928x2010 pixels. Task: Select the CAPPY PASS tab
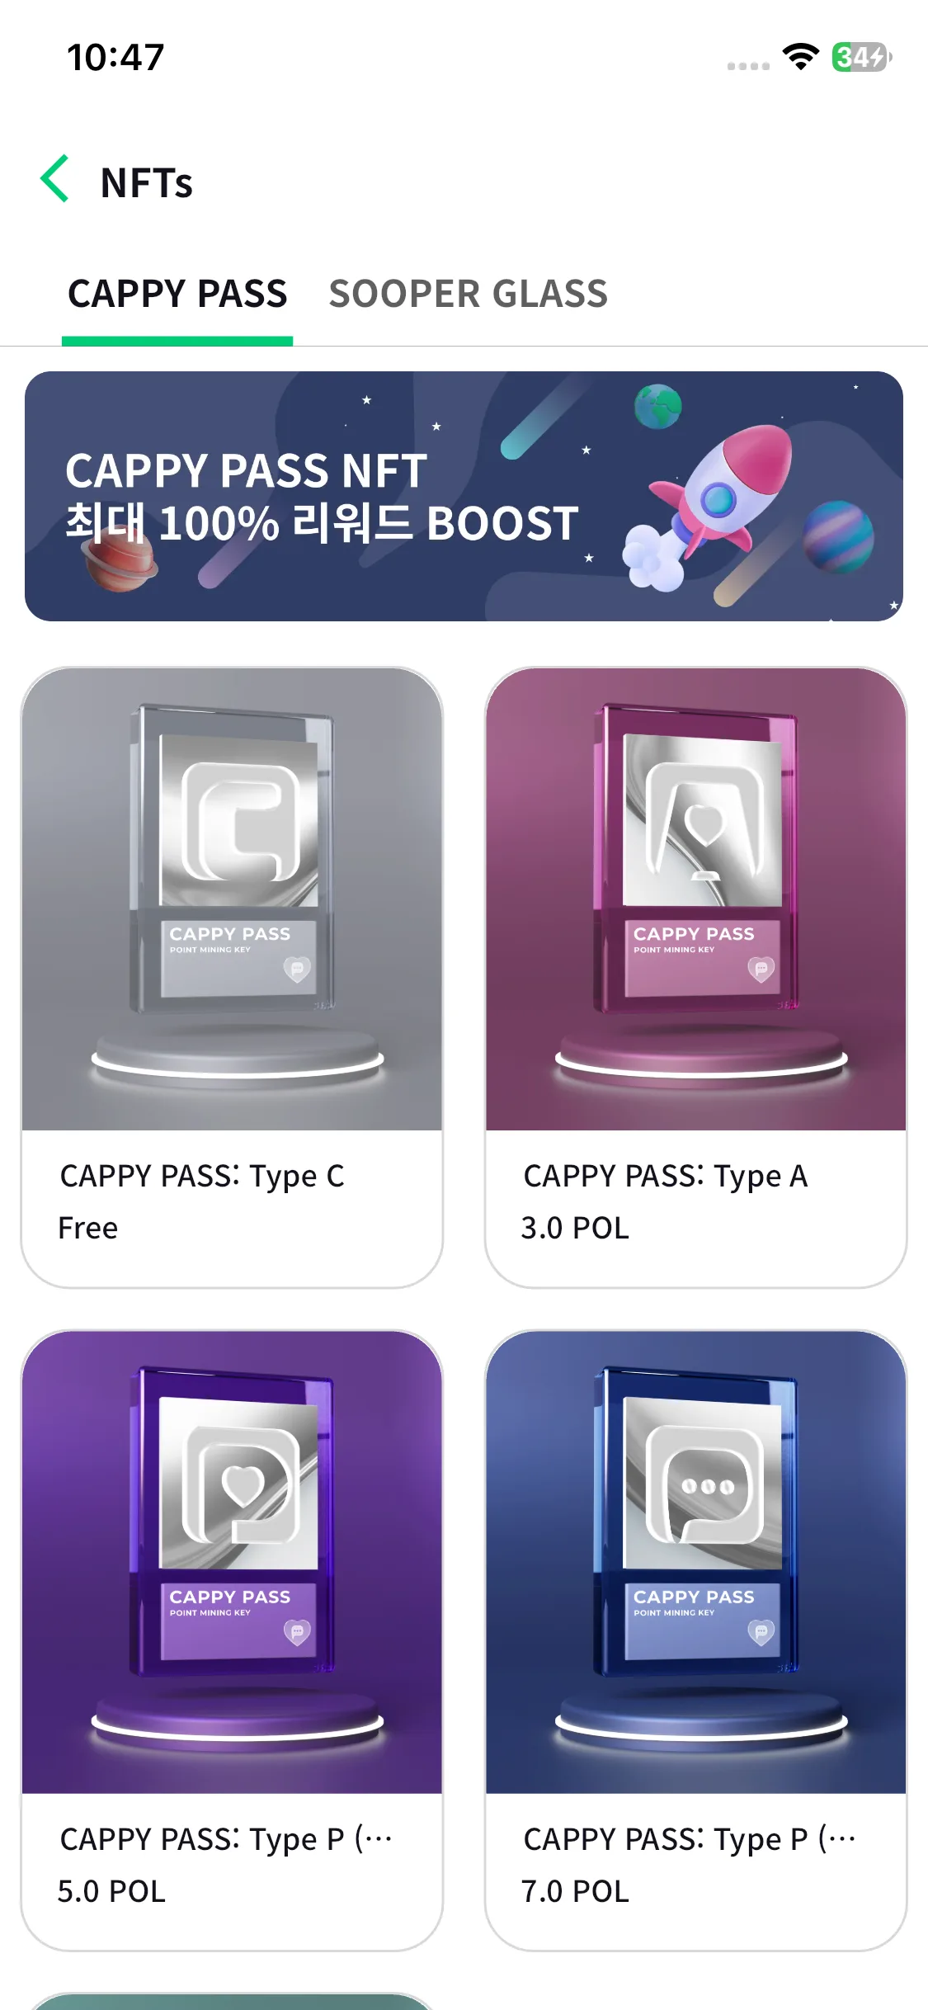(x=177, y=294)
